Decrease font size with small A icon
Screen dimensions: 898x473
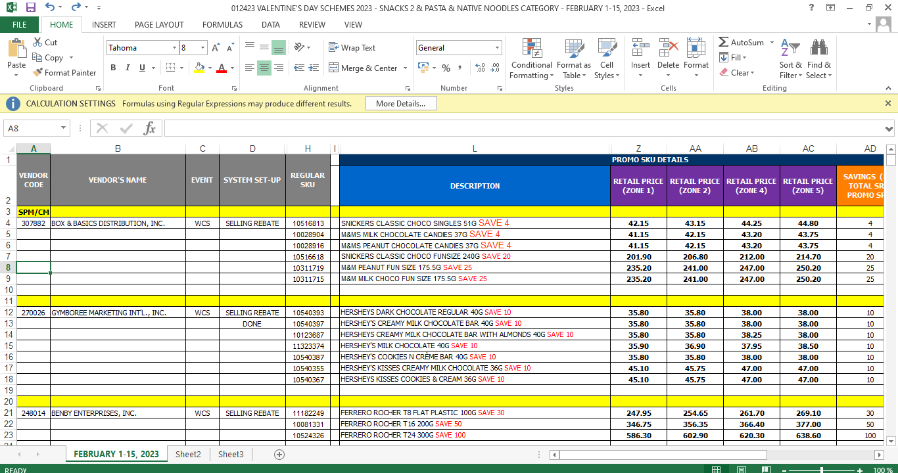(231, 48)
